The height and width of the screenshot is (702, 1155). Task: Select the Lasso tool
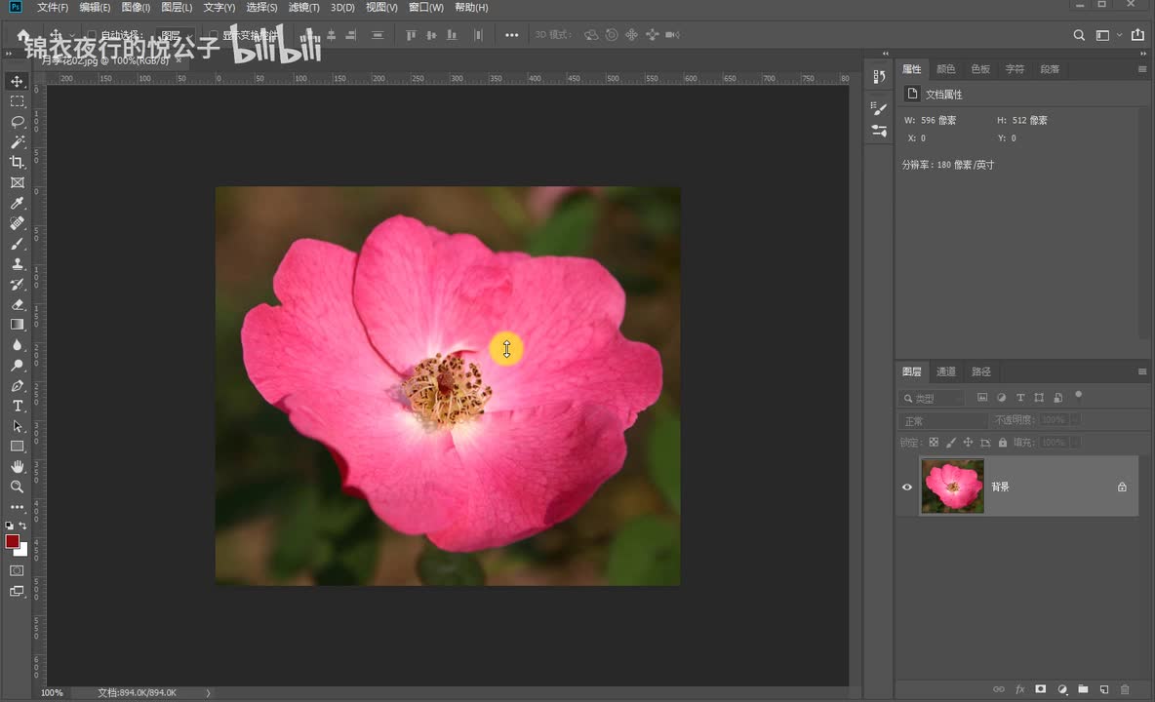click(x=18, y=122)
